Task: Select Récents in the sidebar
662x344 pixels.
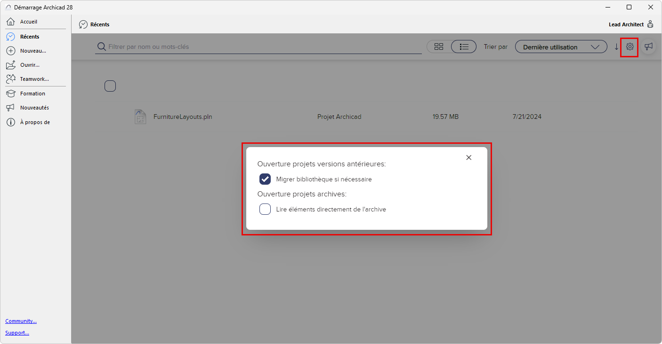Action: tap(30, 37)
